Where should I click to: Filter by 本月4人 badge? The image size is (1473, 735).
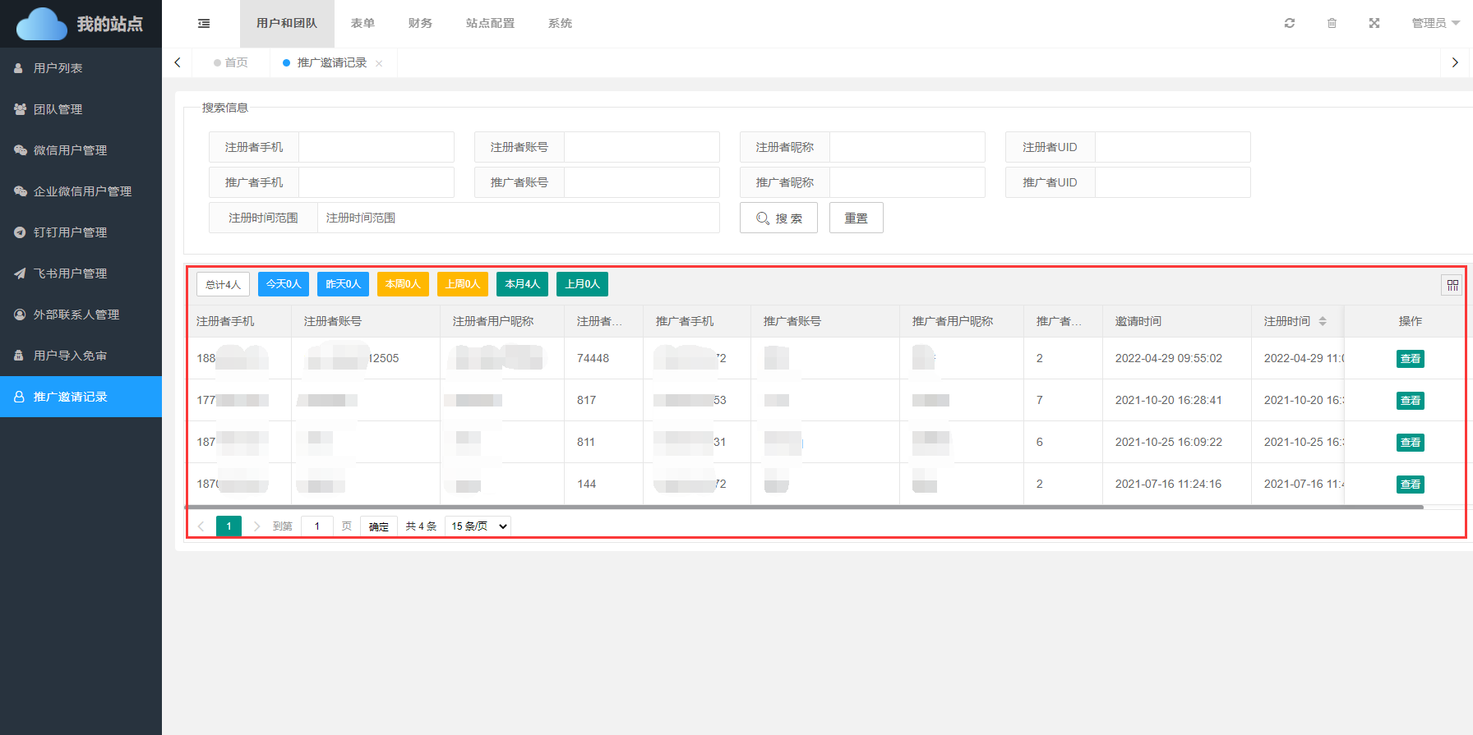(x=522, y=284)
